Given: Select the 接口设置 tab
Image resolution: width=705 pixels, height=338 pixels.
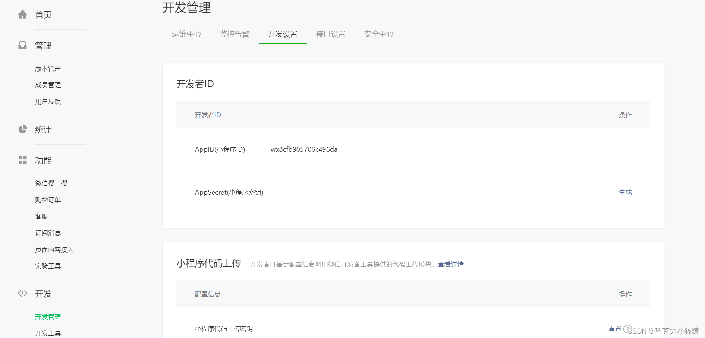Looking at the screenshot, I should 330,34.
